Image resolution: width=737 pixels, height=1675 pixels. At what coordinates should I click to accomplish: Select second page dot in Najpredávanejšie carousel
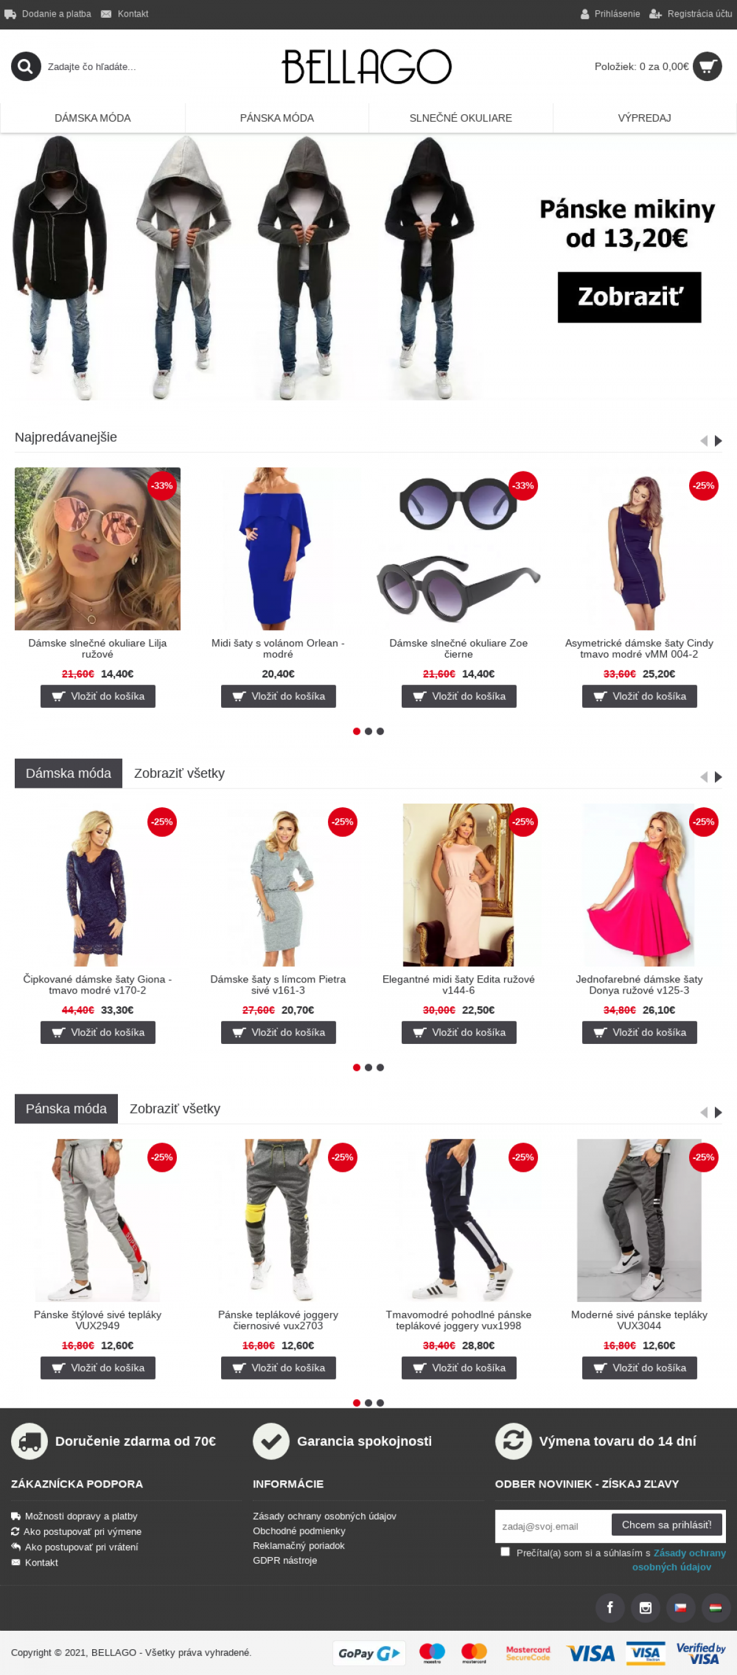(x=368, y=732)
